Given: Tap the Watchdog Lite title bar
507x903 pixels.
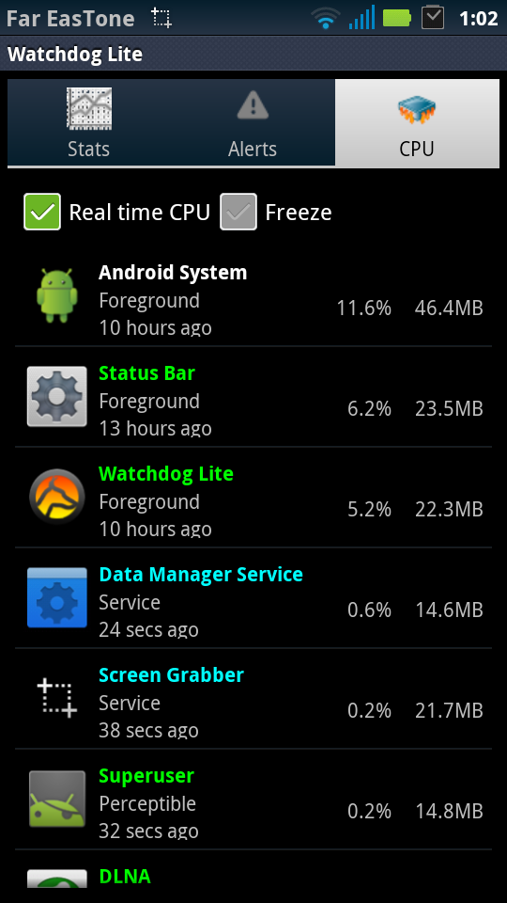Looking at the screenshot, I should 253,55.
